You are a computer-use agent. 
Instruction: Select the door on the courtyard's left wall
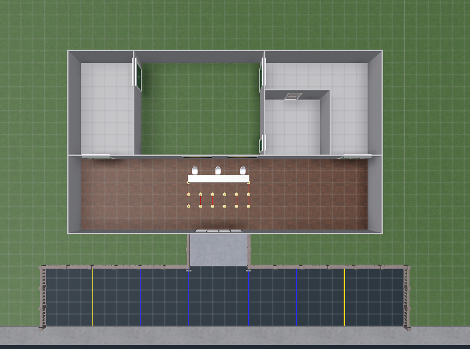pyautogui.click(x=138, y=74)
